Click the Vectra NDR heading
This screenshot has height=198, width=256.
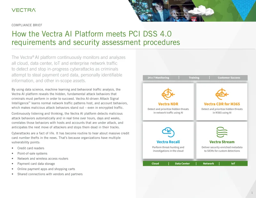[x=168, y=104]
